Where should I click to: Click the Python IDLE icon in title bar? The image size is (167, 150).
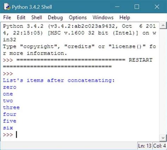tap(7, 7)
